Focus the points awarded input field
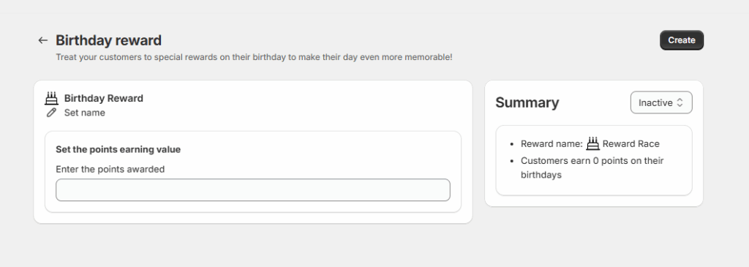 (x=252, y=190)
